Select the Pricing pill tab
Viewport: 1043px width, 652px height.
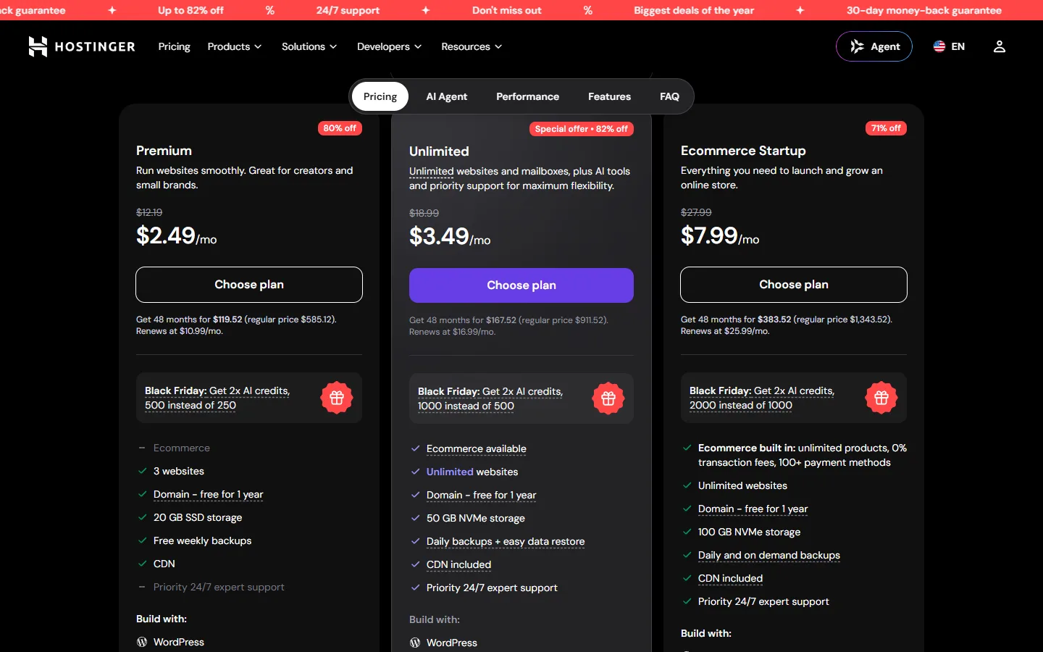pos(380,96)
